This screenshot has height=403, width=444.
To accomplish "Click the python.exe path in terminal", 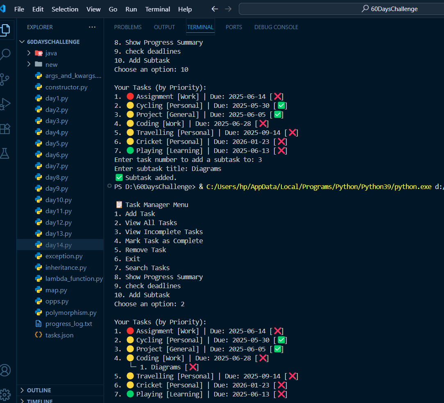I will pyautogui.click(x=319, y=187).
